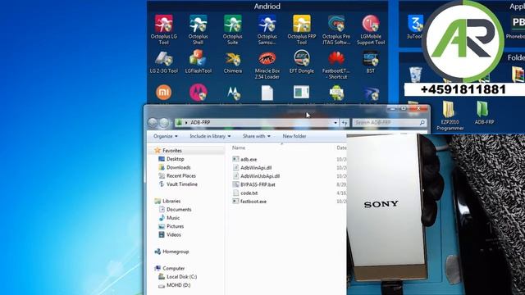Click ADB-FRP path in address bar
This screenshot has height=295, width=525.
[x=200, y=123]
